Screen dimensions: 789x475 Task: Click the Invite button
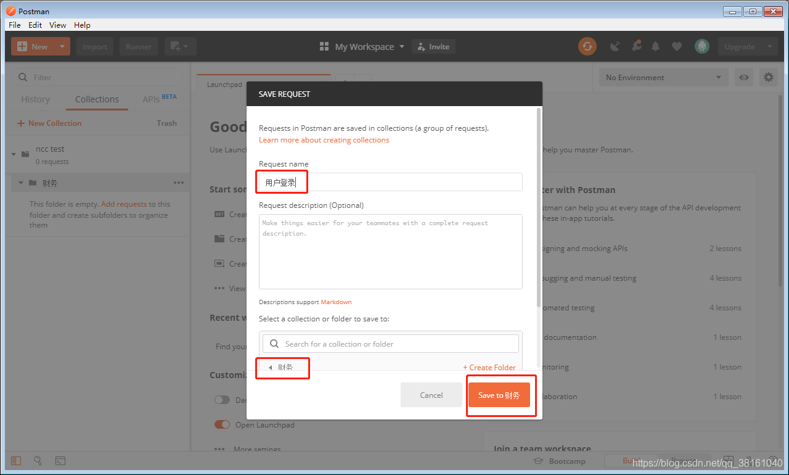click(x=433, y=46)
